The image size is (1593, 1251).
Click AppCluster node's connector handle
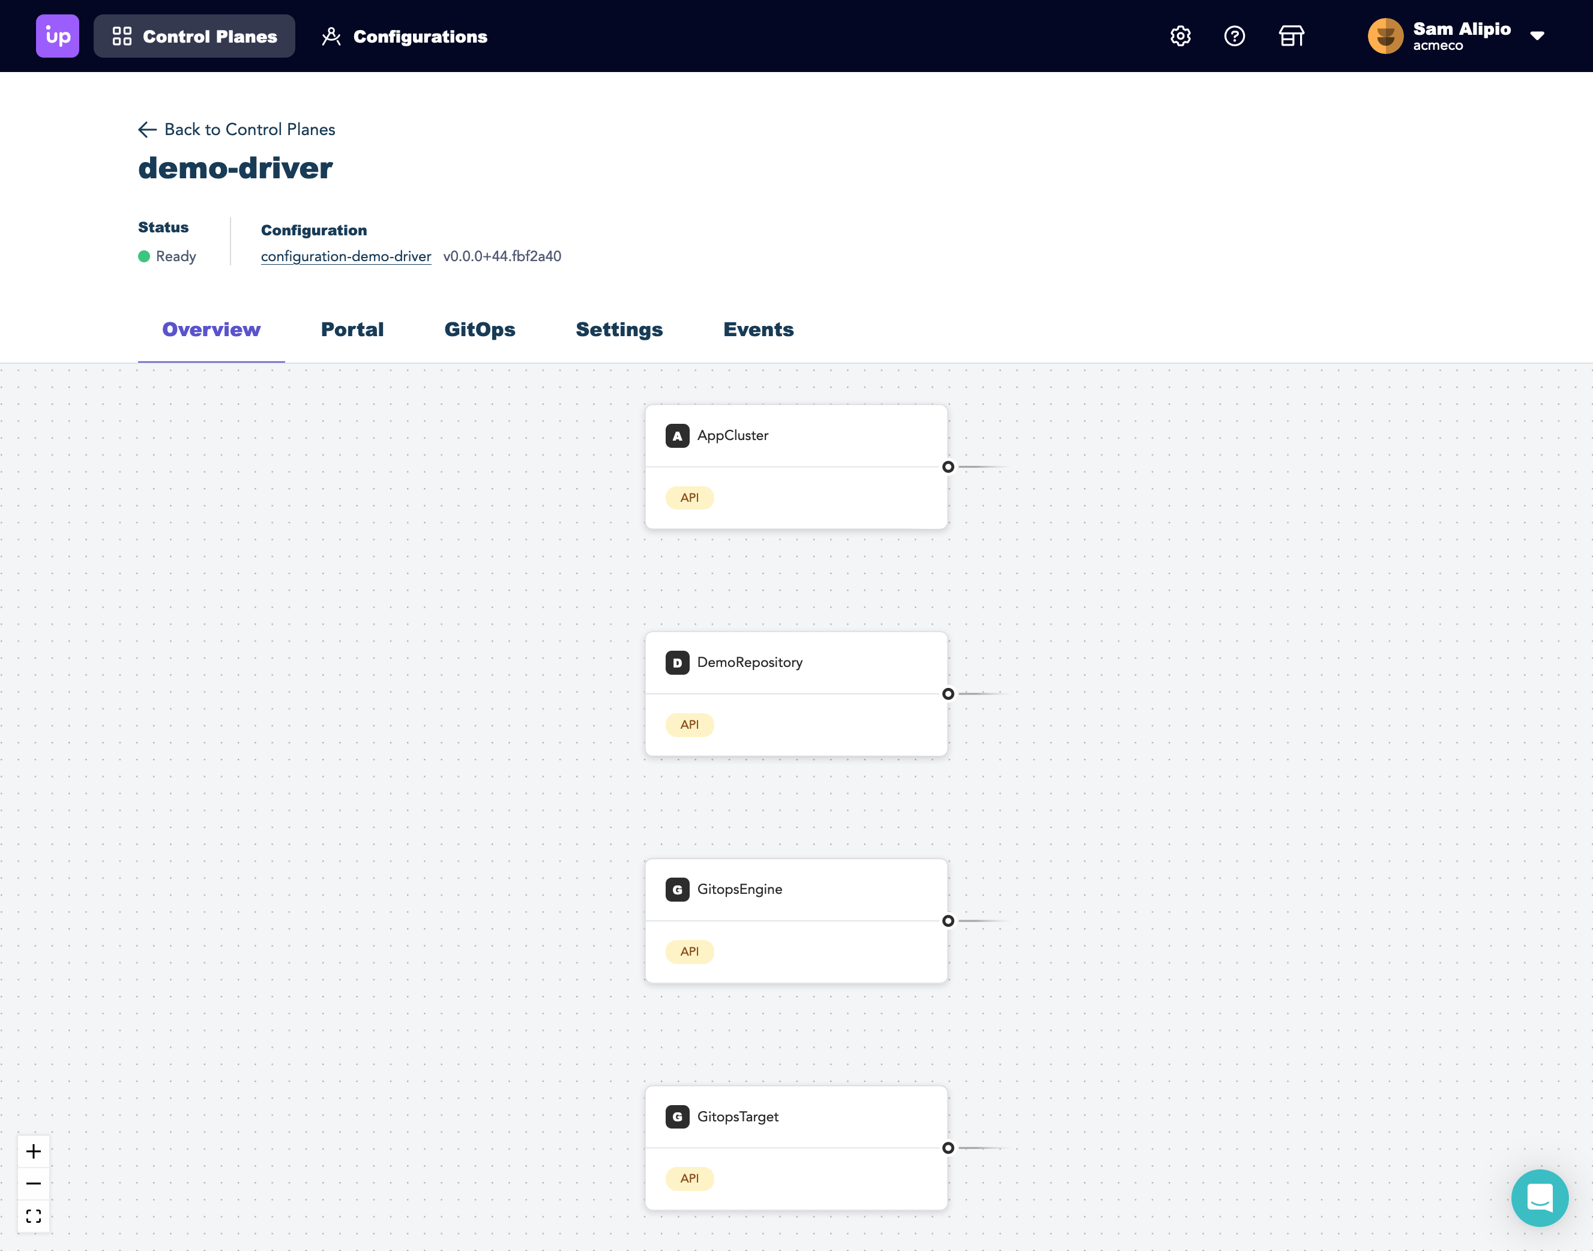[x=948, y=466]
